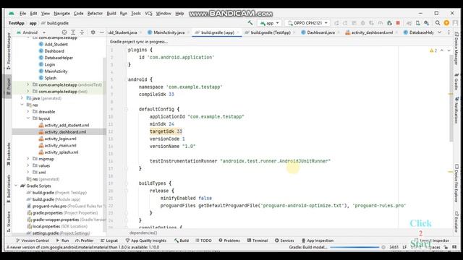The image size is (463, 260).
Task: Toggle the Notifications panel on the right edge
Action: [456, 110]
